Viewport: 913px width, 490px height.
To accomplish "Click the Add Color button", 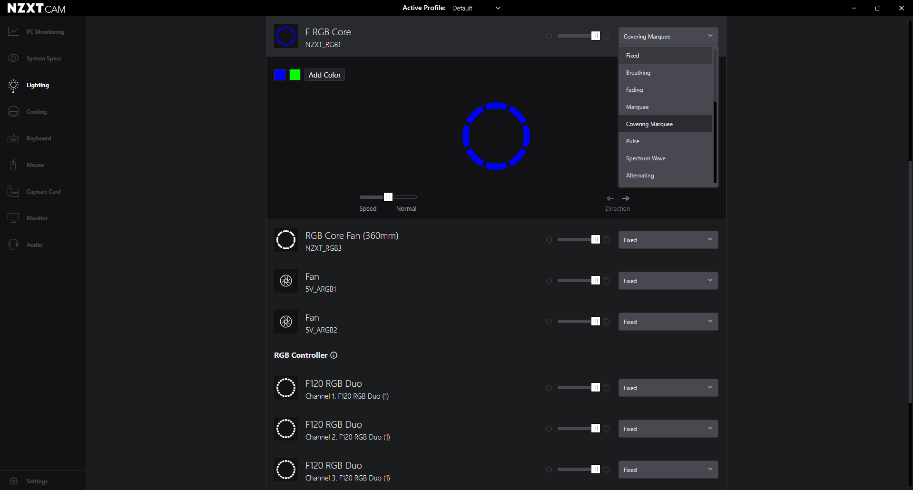I will tap(324, 75).
